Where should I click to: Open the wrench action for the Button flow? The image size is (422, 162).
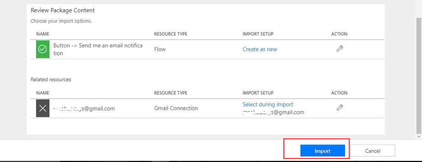(339, 49)
